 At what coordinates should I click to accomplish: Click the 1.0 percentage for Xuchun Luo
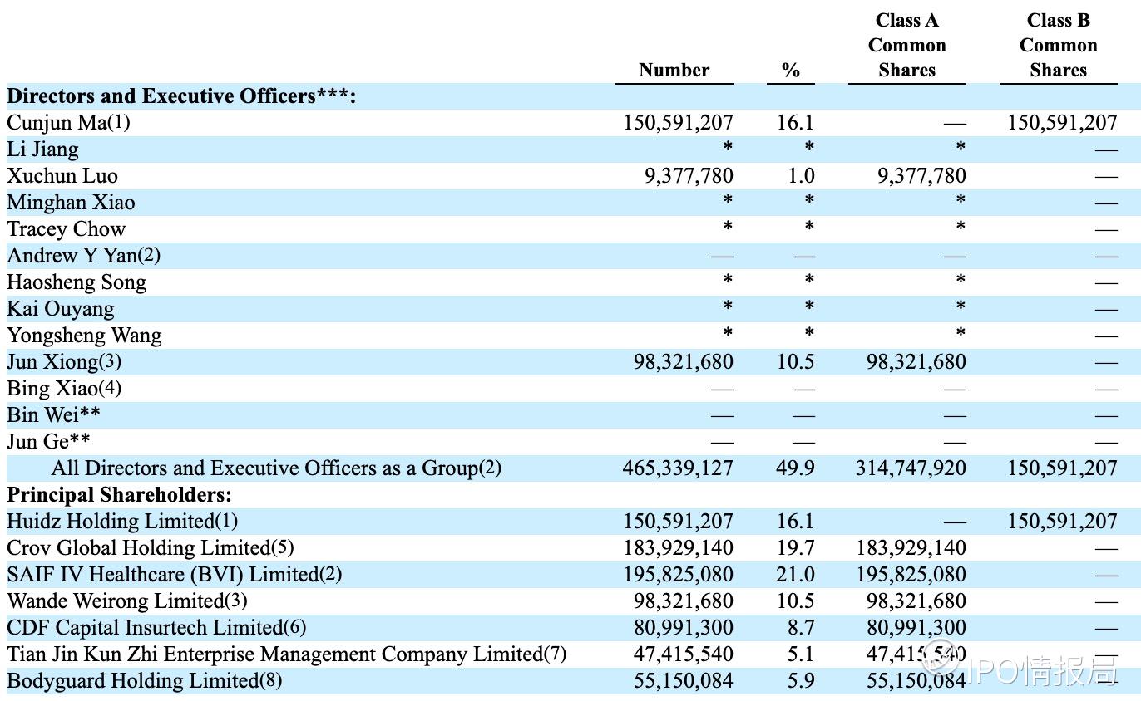tap(801, 176)
